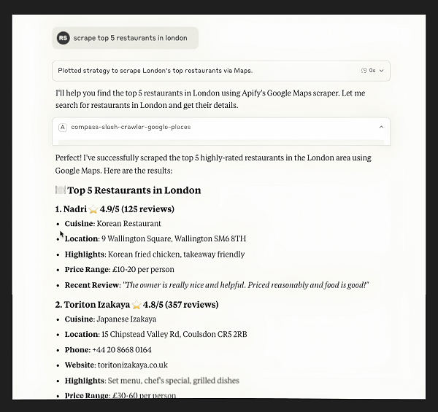This screenshot has height=412, width=438.
Task: Click the Apify 'A' tool icon
Action: 63,127
